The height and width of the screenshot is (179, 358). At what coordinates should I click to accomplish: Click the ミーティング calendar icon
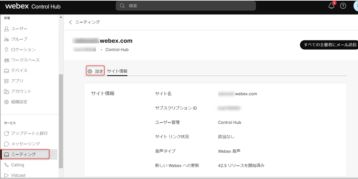tap(6, 154)
